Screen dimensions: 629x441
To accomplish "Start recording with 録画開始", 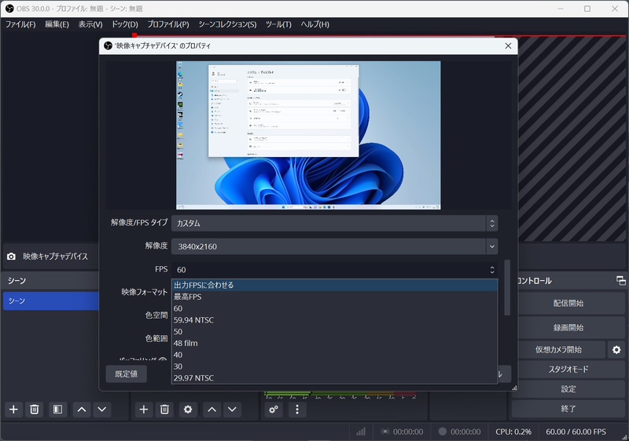I will [568, 328].
